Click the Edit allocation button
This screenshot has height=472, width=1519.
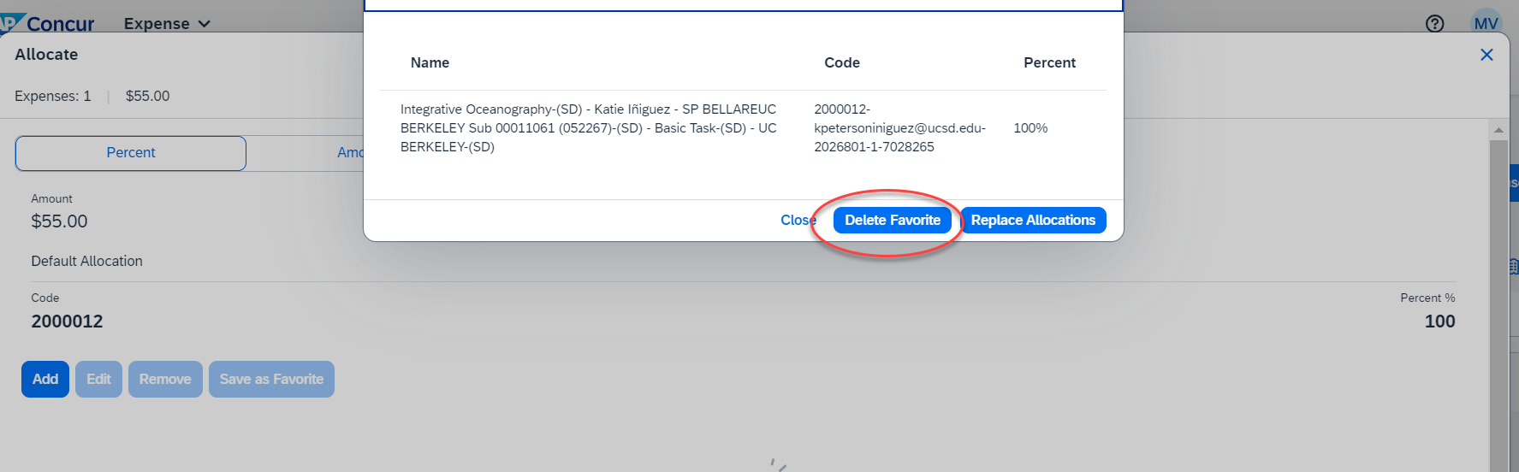coord(98,380)
